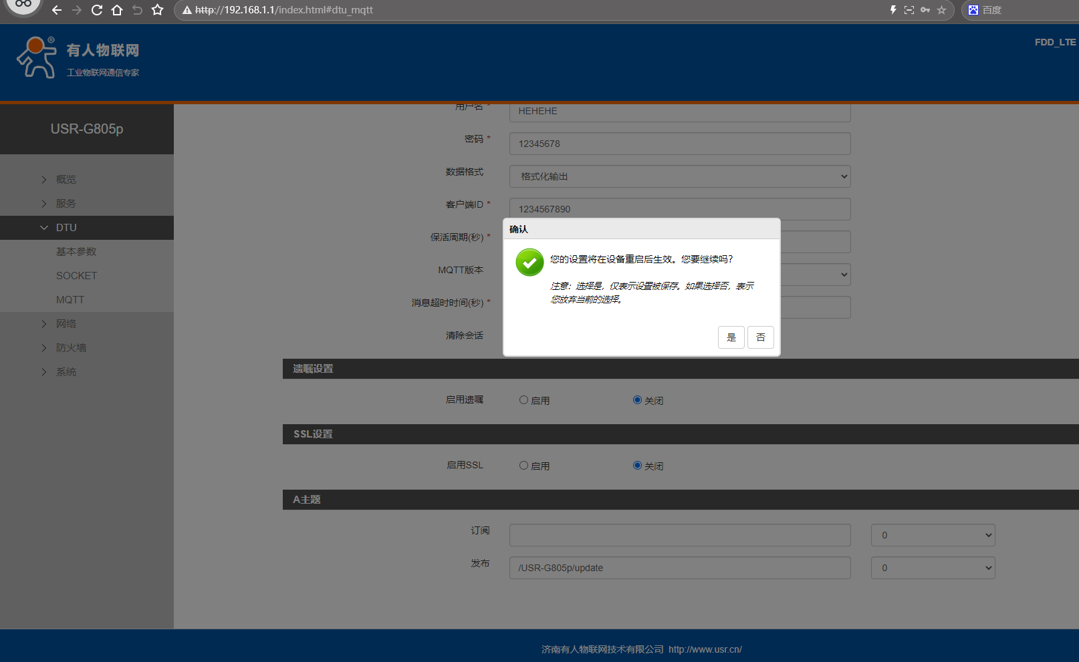Click 否 to cancel the confirmation

click(x=760, y=337)
